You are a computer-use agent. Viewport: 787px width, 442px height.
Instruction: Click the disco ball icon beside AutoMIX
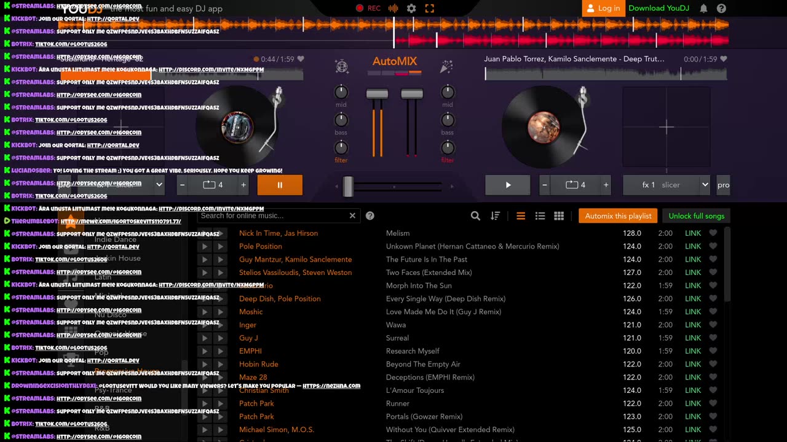[x=342, y=66]
